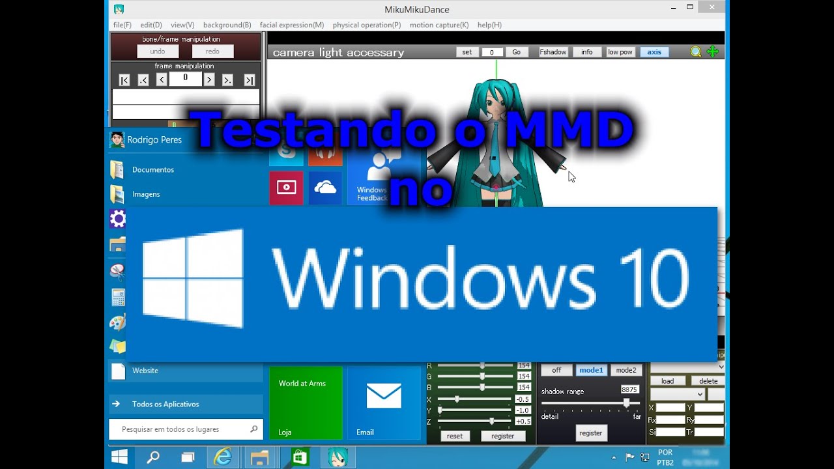Viewport: 834px width, 469px height.
Task: Show hidden tray icons arrow
Action: tap(613, 457)
